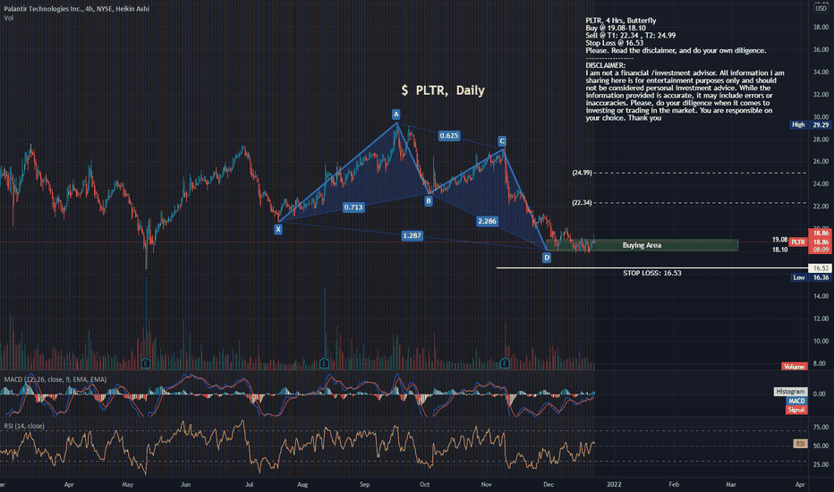The height and width of the screenshot is (492, 834).
Task: Click 38.00 on the price axis
Action: point(821,27)
